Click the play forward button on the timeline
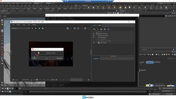This screenshot has height=99, width=176. (10, 89)
